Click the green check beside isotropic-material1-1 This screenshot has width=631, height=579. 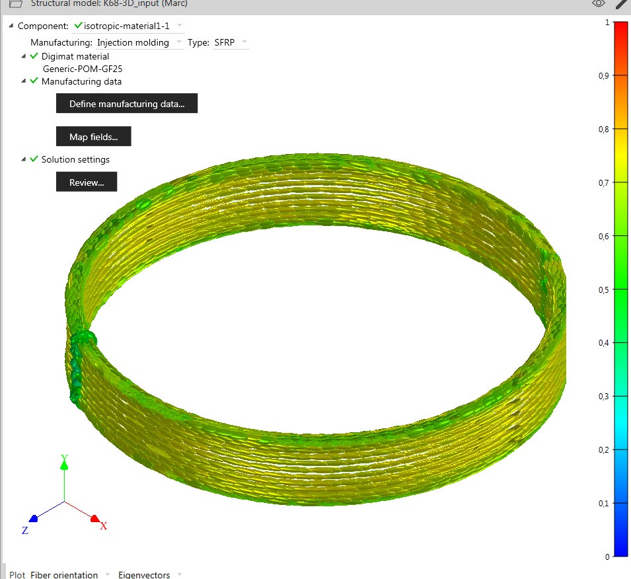(x=79, y=25)
